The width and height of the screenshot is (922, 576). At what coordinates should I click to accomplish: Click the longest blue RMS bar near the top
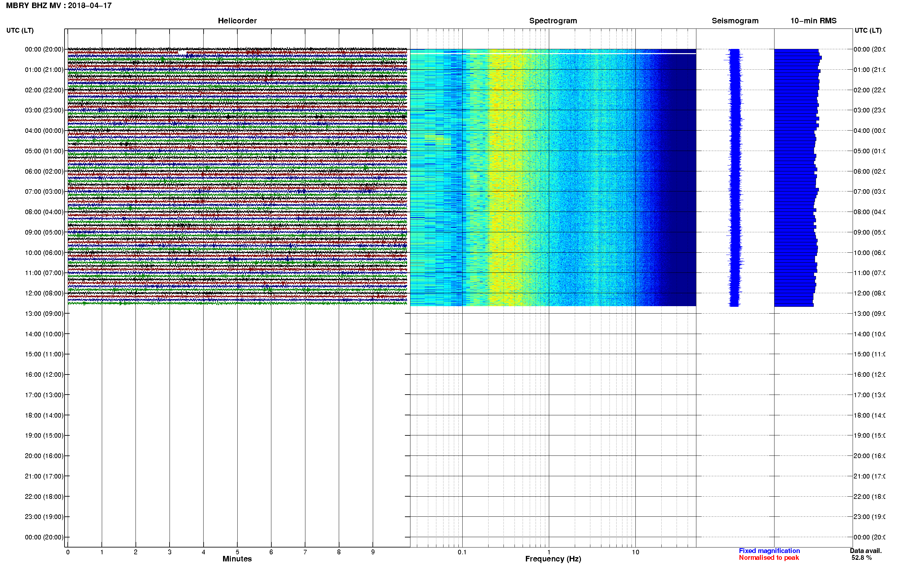coord(798,58)
